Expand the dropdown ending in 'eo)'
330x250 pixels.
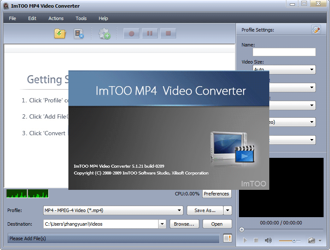(312, 122)
